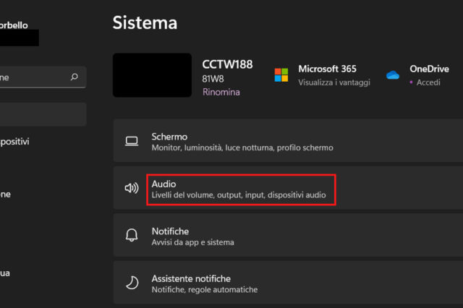Viewport: 463px width, 308px height.
Task: Click the monitor icon beside Schermo
Action: [x=131, y=141]
